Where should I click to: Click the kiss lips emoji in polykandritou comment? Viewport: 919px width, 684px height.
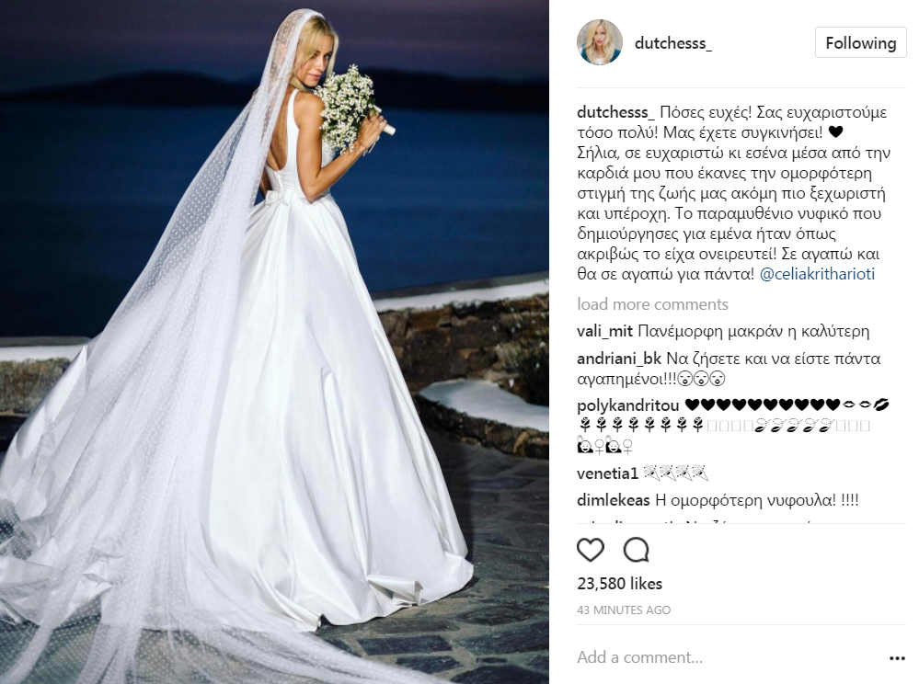[881, 405]
